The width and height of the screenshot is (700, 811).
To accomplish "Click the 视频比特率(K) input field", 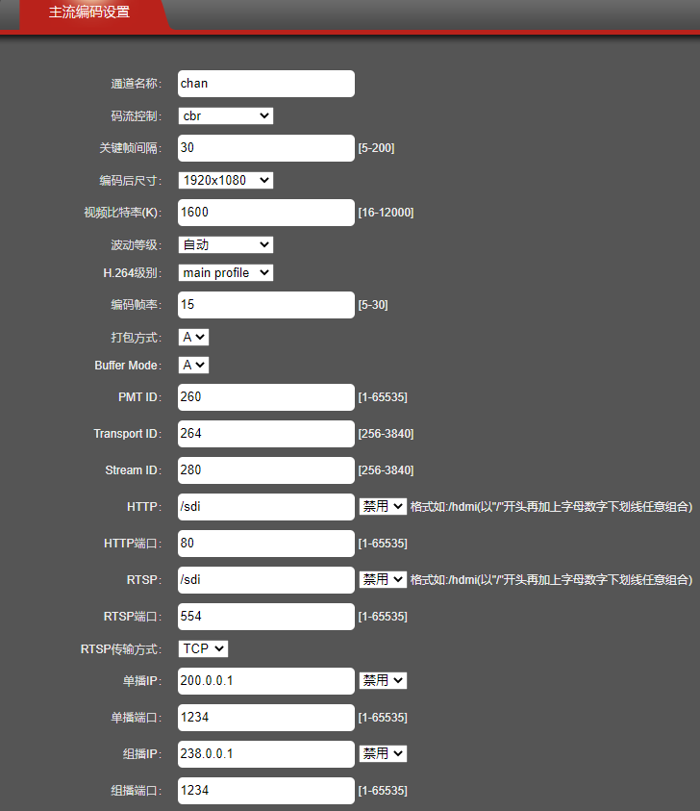I will [266, 213].
